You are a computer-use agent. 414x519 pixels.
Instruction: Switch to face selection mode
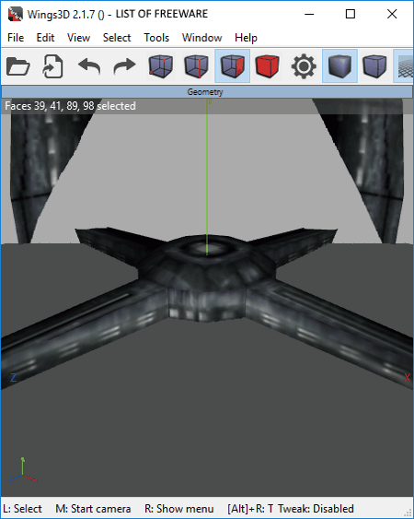point(232,66)
